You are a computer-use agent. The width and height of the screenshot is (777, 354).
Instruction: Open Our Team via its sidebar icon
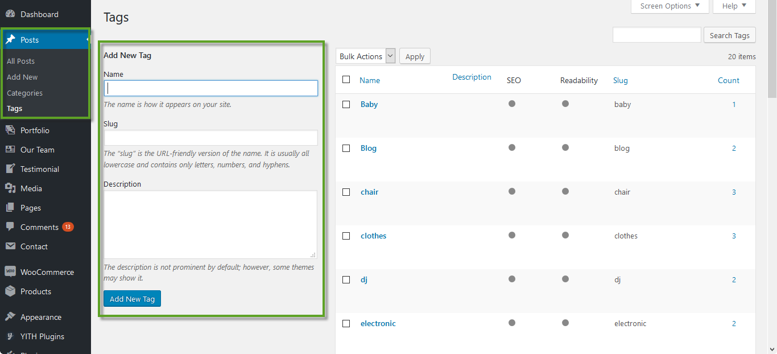[x=10, y=150]
